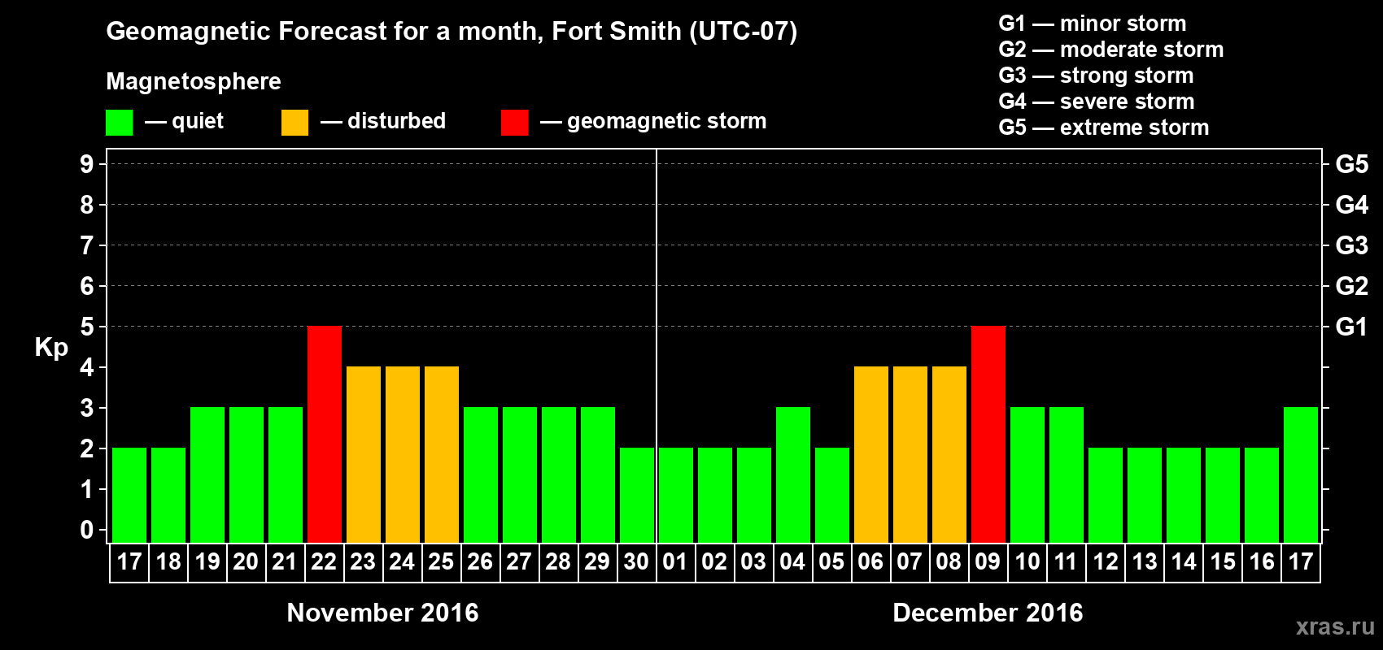Click the red geomagnetic storm legend swatch

click(x=514, y=123)
